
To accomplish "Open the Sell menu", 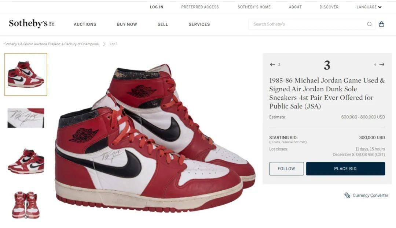I will (x=163, y=24).
